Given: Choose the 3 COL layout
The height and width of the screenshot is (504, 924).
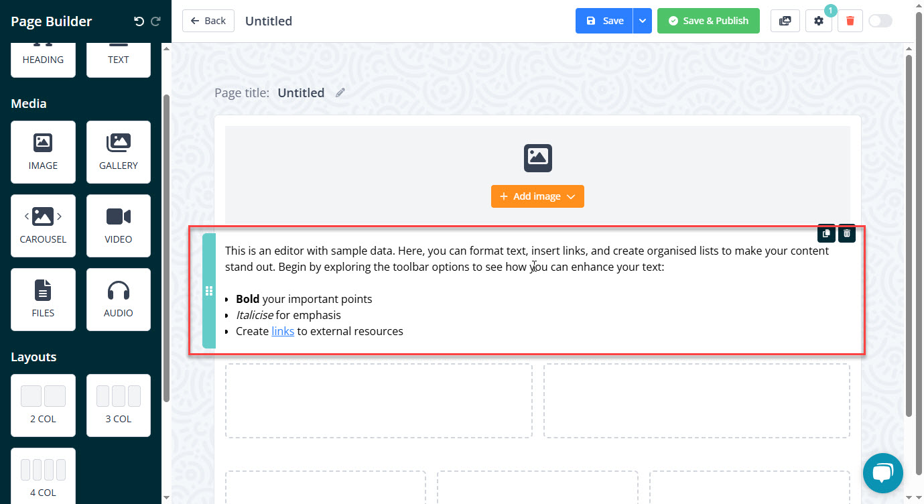Looking at the screenshot, I should pyautogui.click(x=118, y=404).
